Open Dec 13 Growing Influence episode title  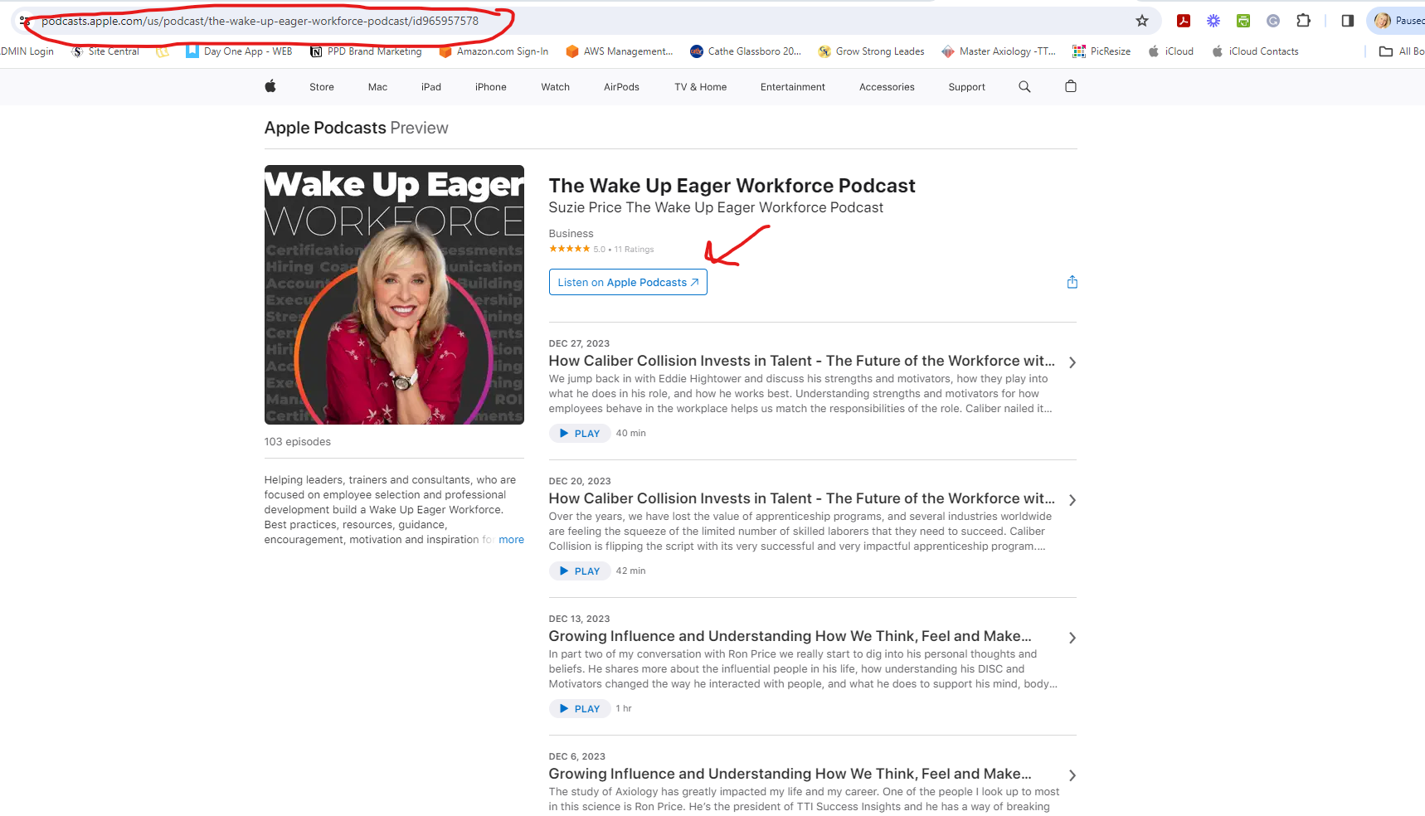[x=790, y=636]
